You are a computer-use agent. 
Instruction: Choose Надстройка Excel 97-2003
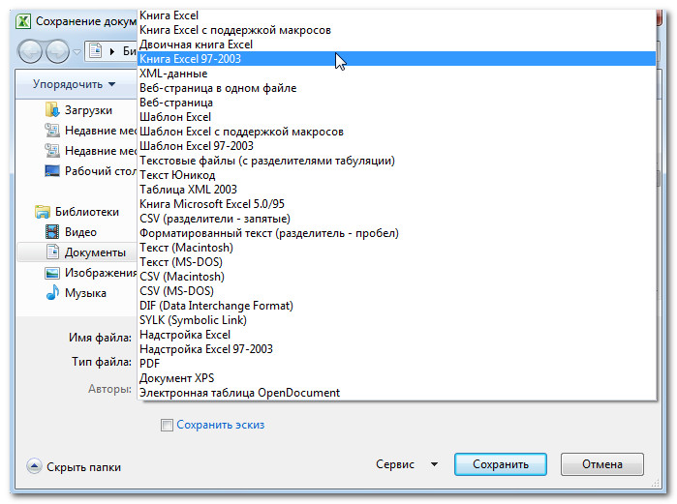pyautogui.click(x=397, y=349)
